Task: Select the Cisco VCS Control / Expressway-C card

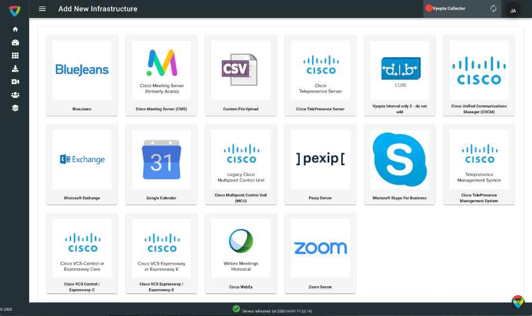Action: tap(82, 253)
